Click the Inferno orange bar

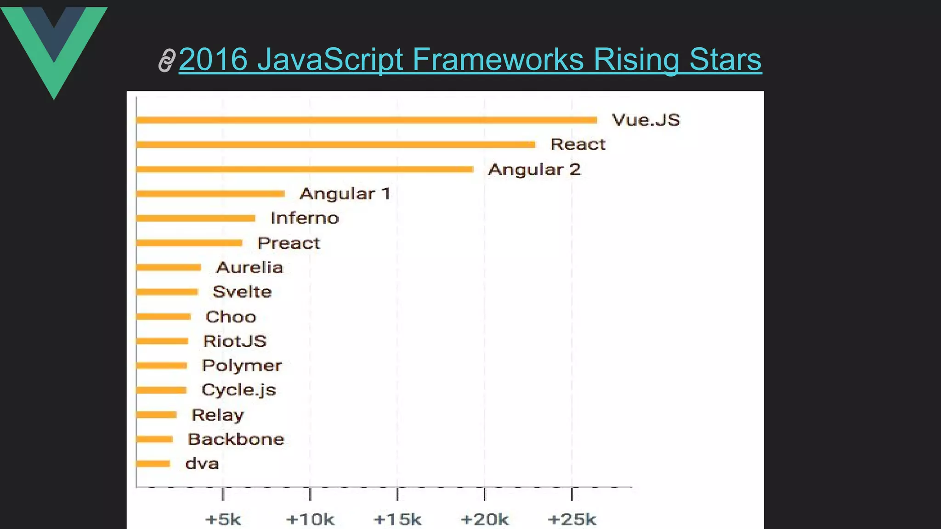coord(196,218)
